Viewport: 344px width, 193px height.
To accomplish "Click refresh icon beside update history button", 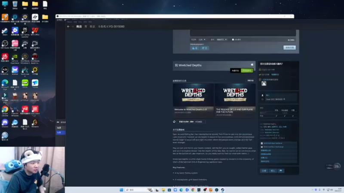I will point(174,122).
